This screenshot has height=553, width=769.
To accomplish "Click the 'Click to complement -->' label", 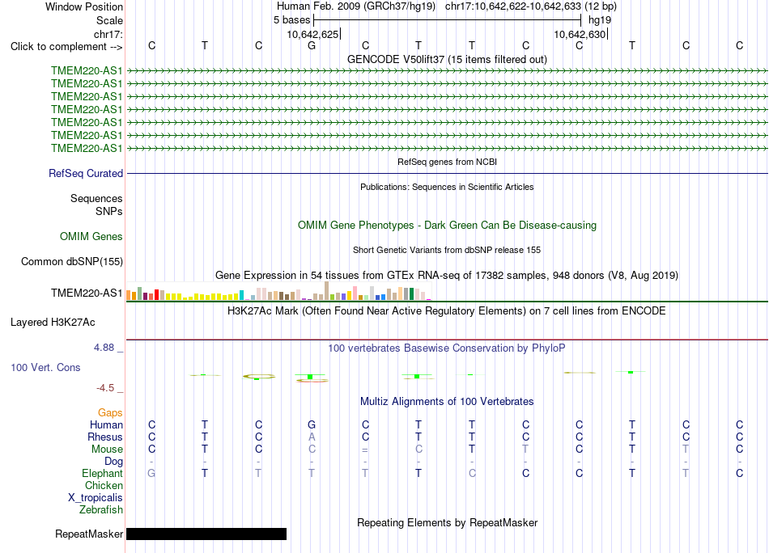I will tap(66, 47).
